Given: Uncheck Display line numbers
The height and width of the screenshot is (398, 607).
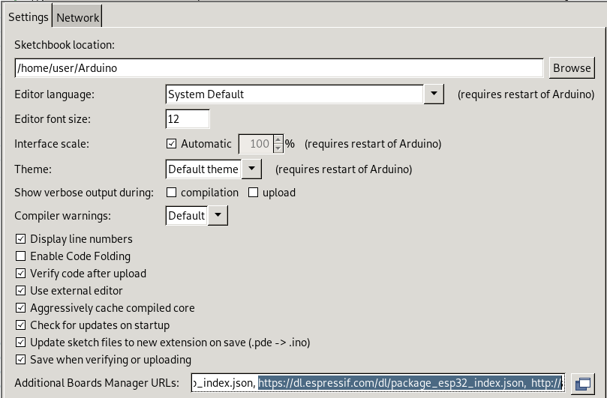Looking at the screenshot, I should tap(20, 238).
